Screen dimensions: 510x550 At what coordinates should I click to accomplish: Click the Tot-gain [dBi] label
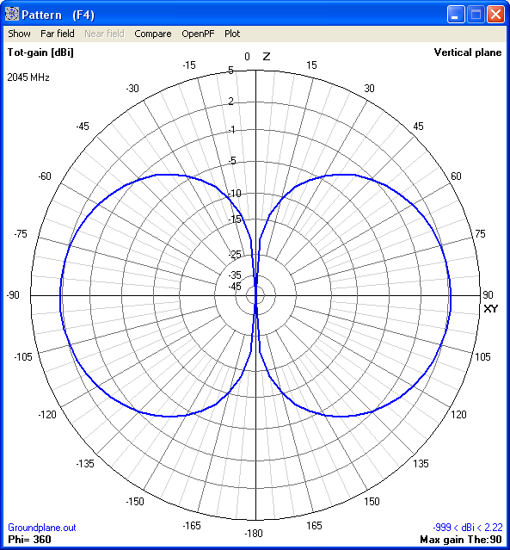tap(40, 53)
